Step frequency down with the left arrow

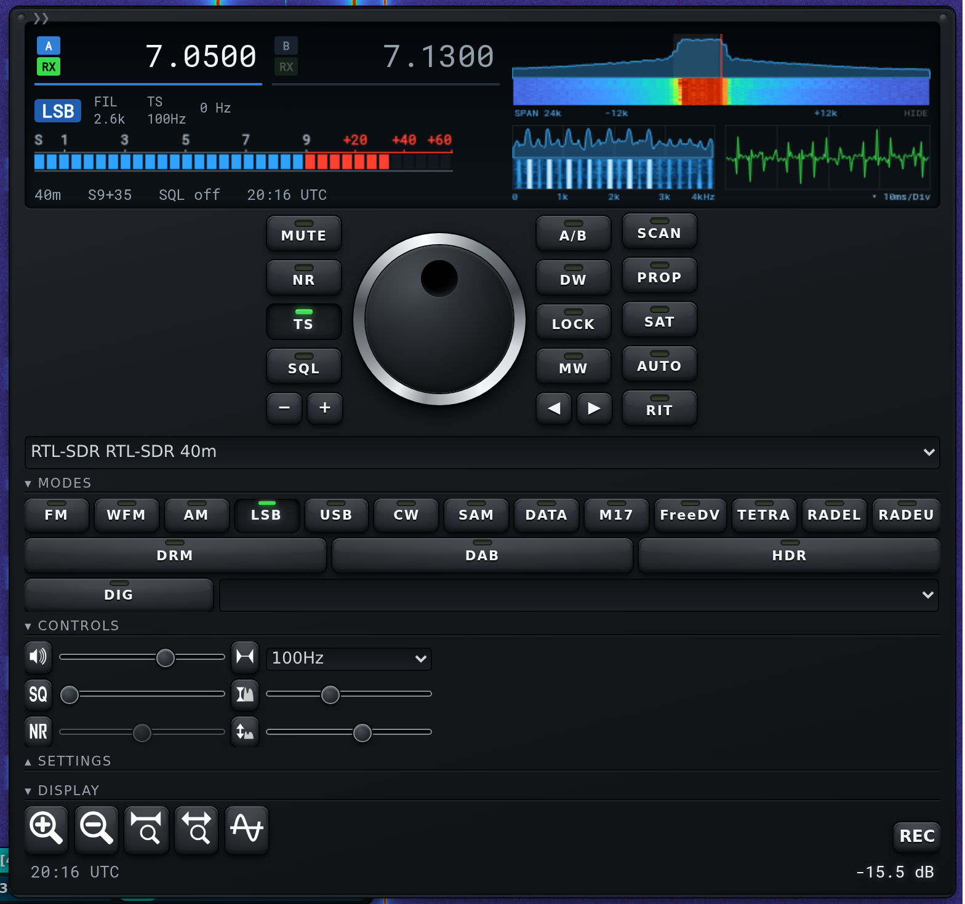point(554,408)
